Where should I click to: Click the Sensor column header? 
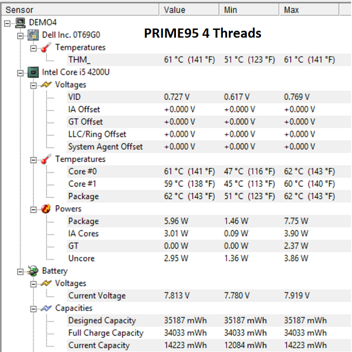click(x=80, y=10)
